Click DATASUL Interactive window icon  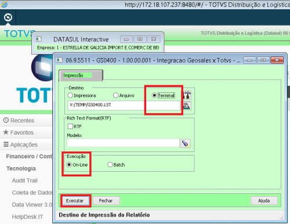38,39
